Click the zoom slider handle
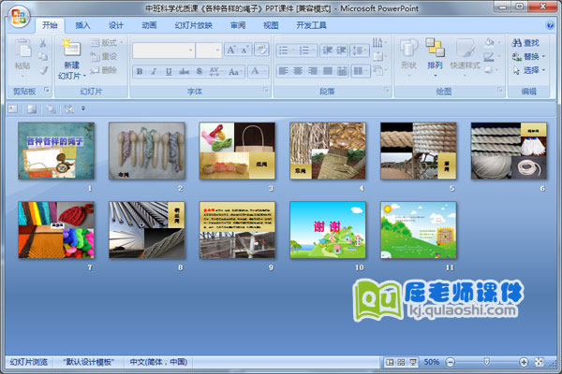562x374 pixels. coord(486,362)
